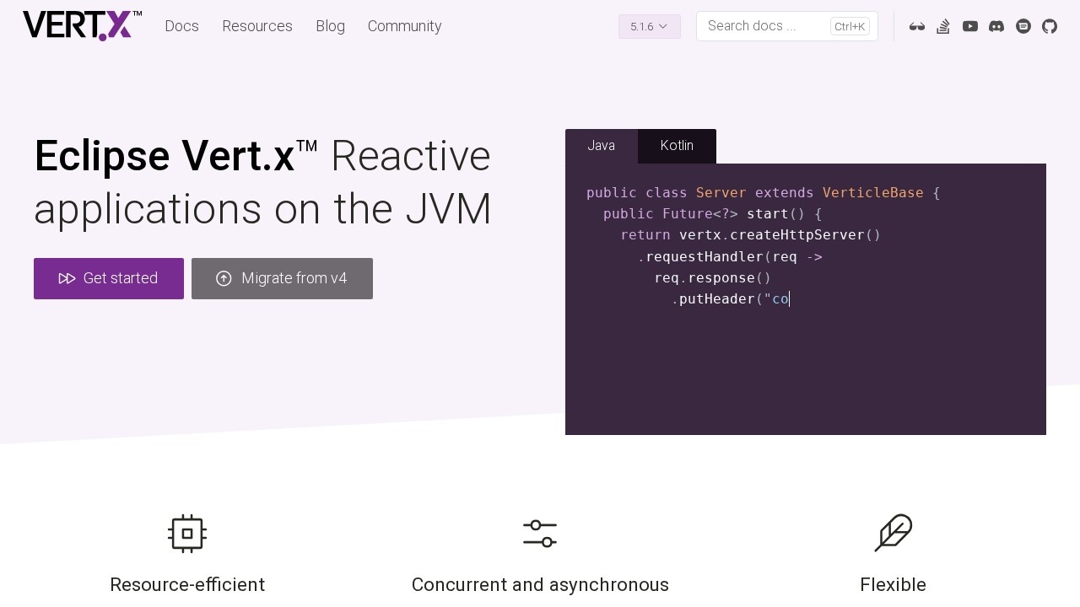Viewport: 1080px width, 607px height.
Task: Click the Resource-efficient heading
Action: [x=187, y=584]
